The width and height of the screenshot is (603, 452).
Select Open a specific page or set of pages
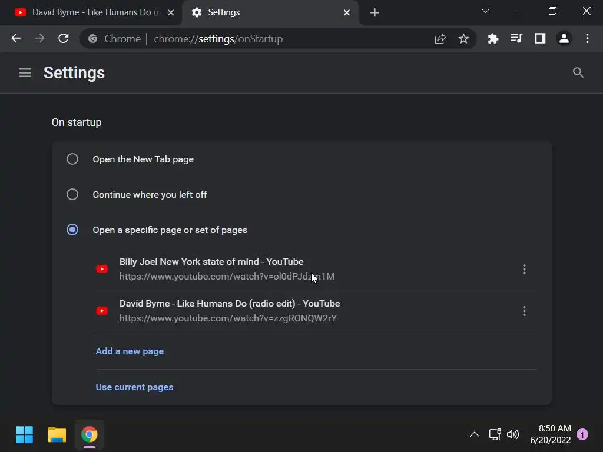tap(72, 230)
